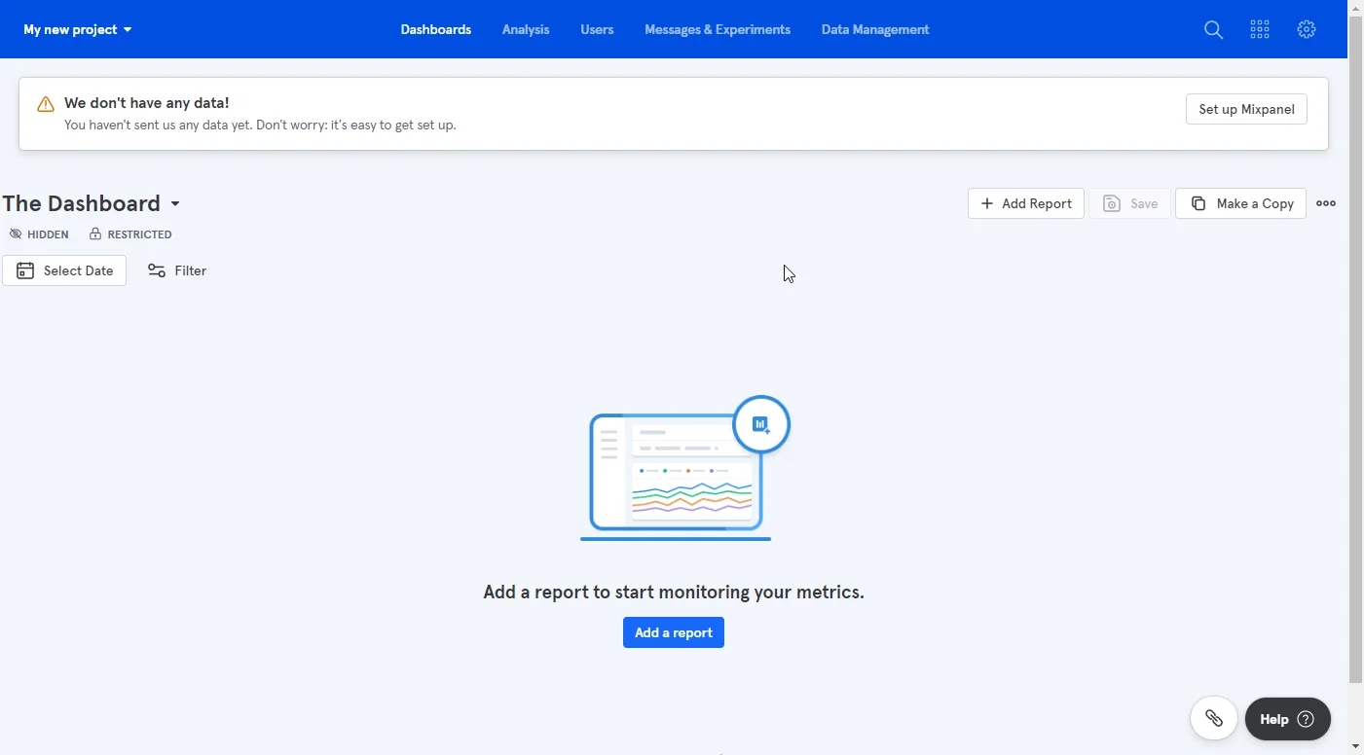The height and width of the screenshot is (755, 1364).
Task: Open the Users menu
Action: [597, 30]
